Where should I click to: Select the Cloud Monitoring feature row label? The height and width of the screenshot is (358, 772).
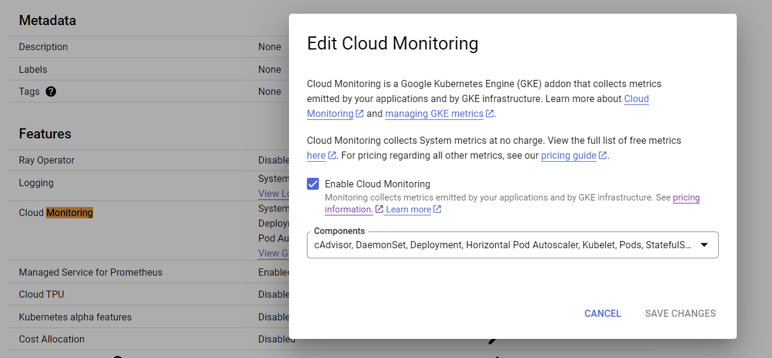click(x=56, y=212)
